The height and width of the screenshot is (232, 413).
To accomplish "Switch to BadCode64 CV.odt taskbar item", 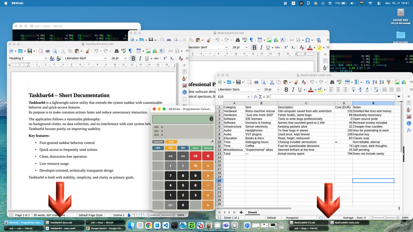I will click(x=309, y=223).
